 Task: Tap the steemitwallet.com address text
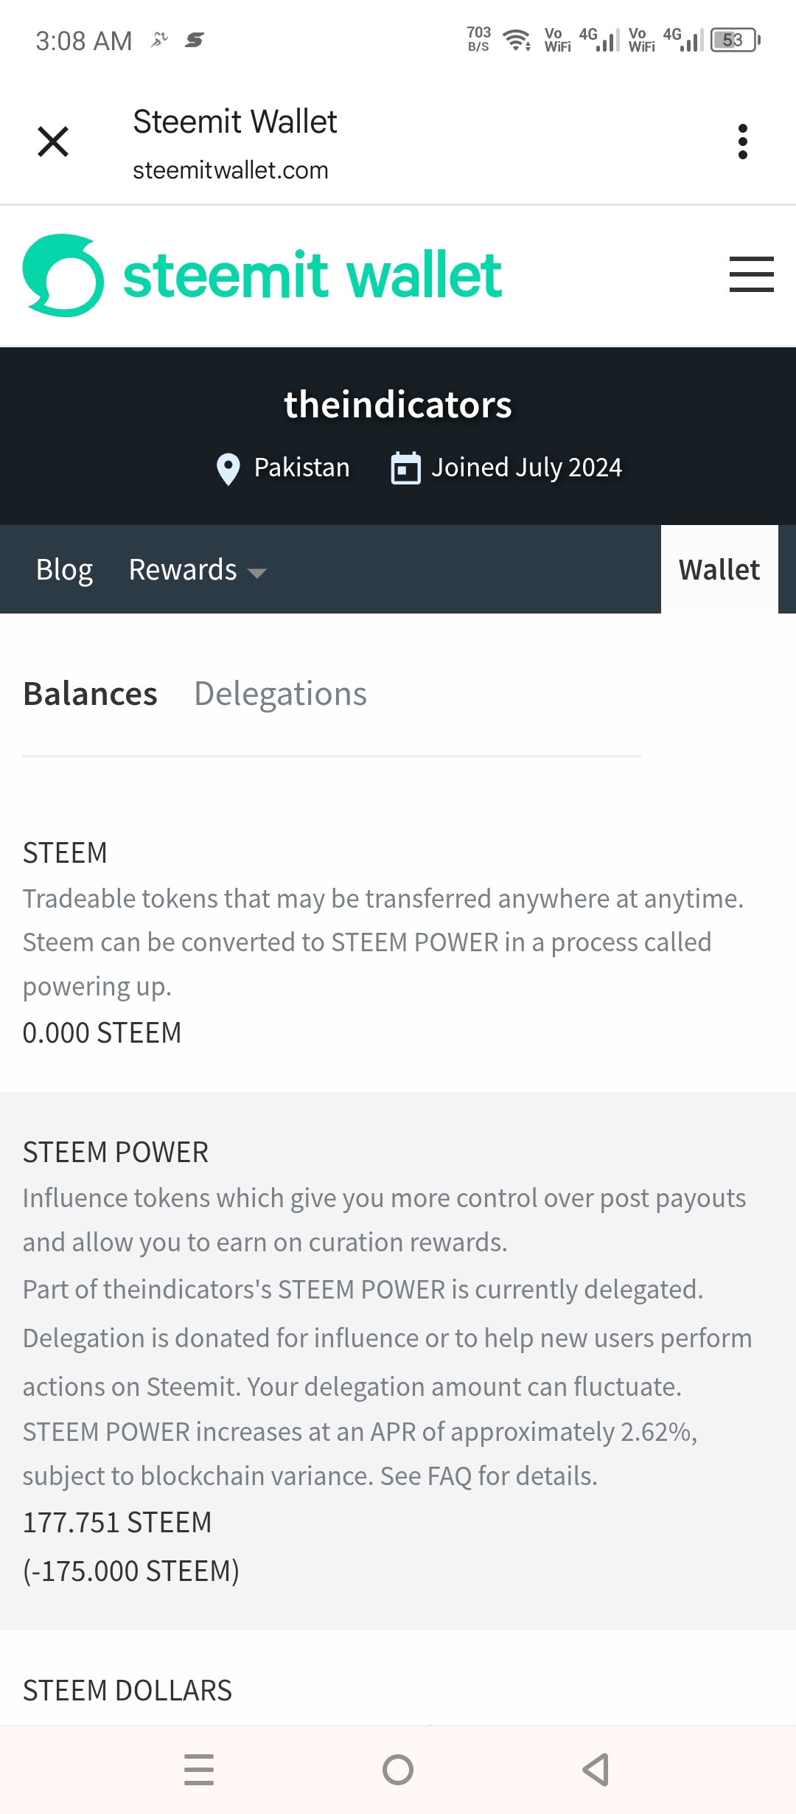(230, 170)
